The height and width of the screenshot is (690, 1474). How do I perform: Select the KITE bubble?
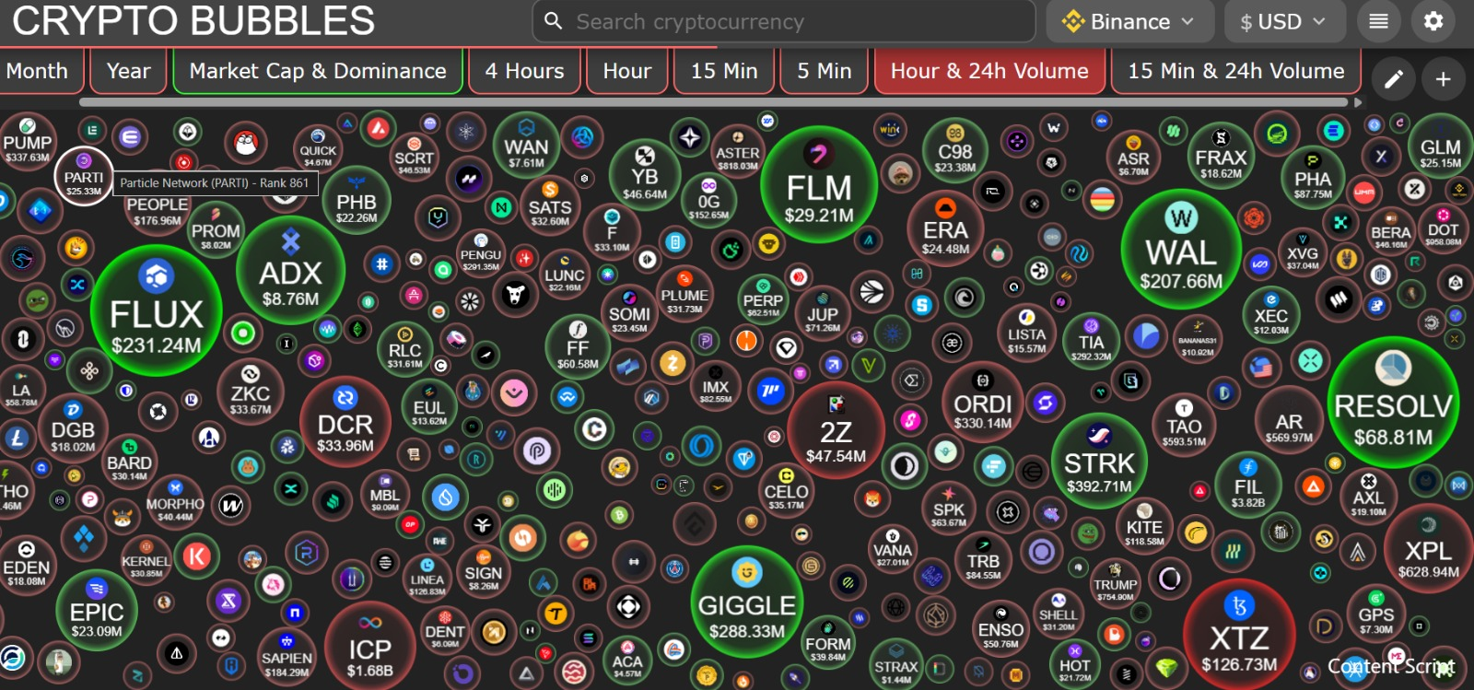pyautogui.click(x=1144, y=528)
